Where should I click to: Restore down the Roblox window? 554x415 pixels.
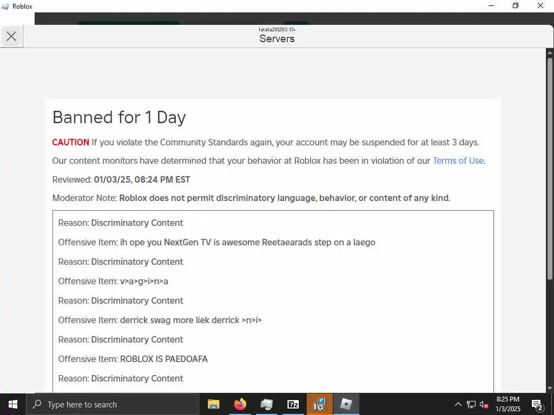(516, 5)
